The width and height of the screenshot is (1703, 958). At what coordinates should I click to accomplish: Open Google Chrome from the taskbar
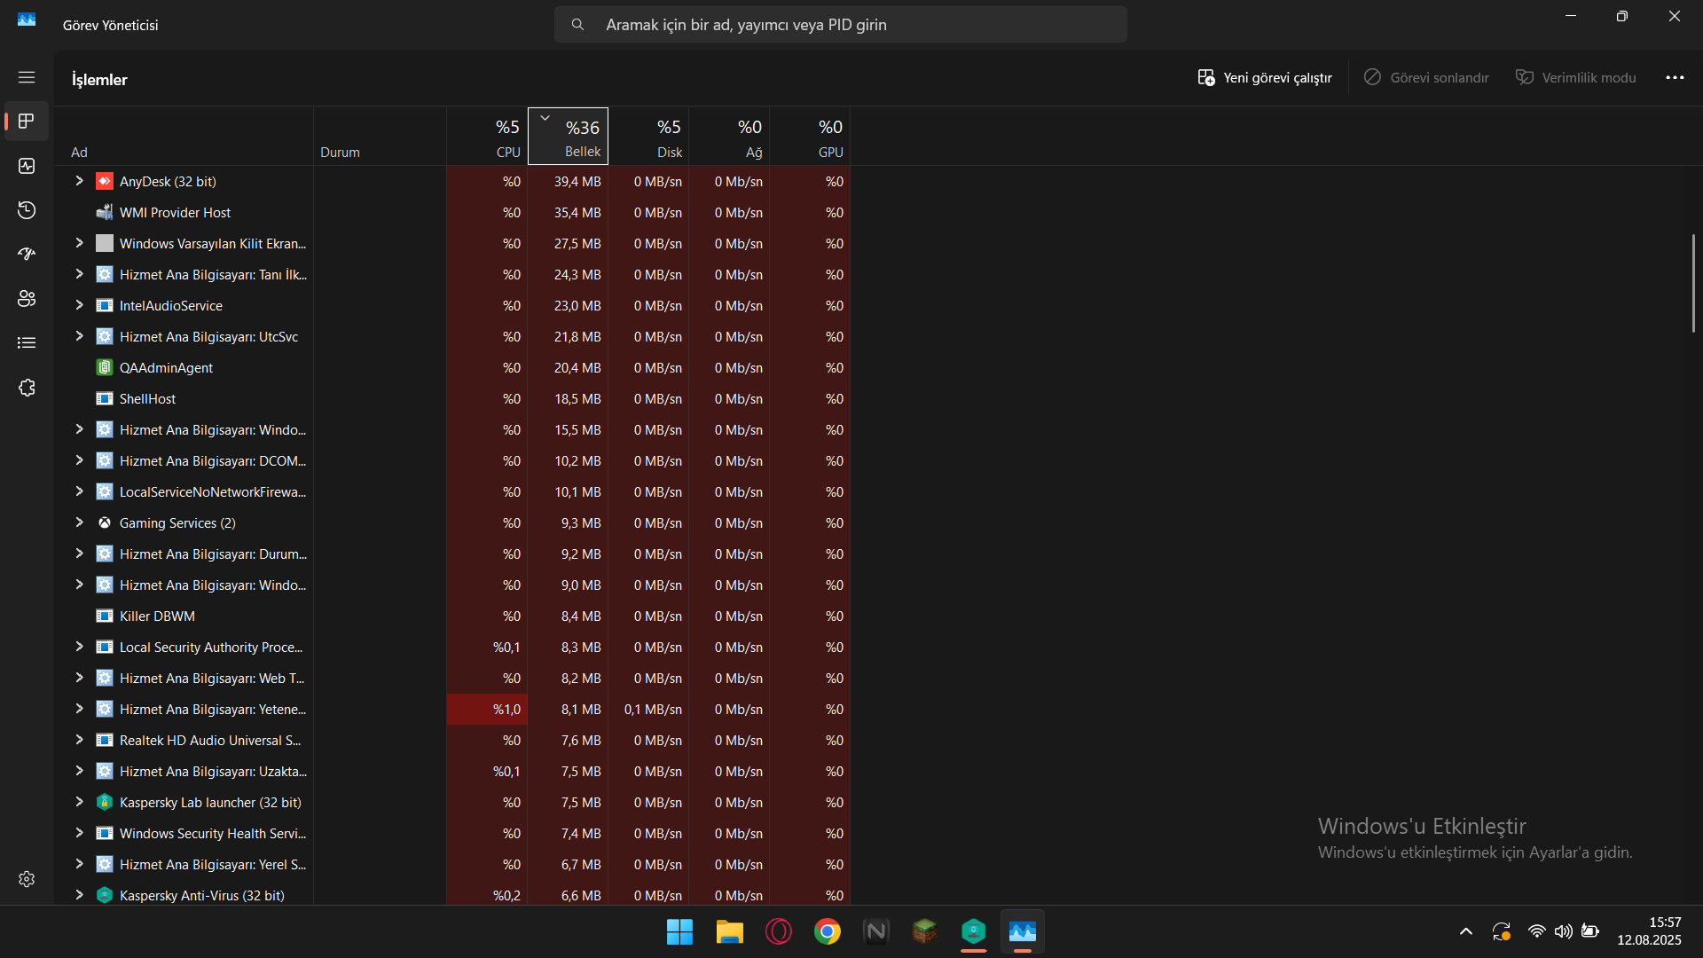(827, 931)
